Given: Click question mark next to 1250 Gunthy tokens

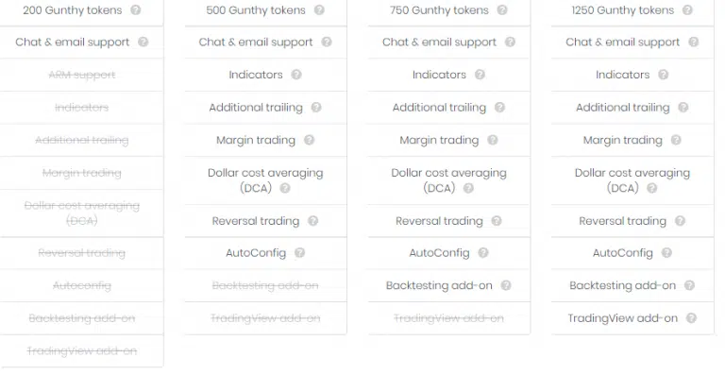Looking at the screenshot, I should pyautogui.click(x=687, y=9).
